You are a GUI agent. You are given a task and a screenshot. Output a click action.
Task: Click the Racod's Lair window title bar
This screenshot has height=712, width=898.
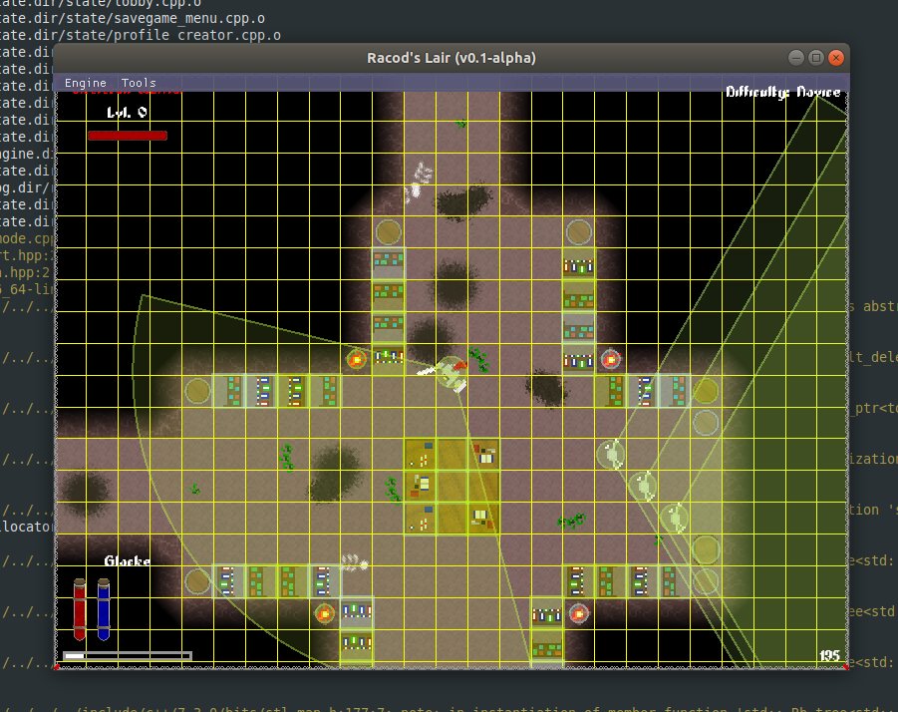(x=451, y=58)
